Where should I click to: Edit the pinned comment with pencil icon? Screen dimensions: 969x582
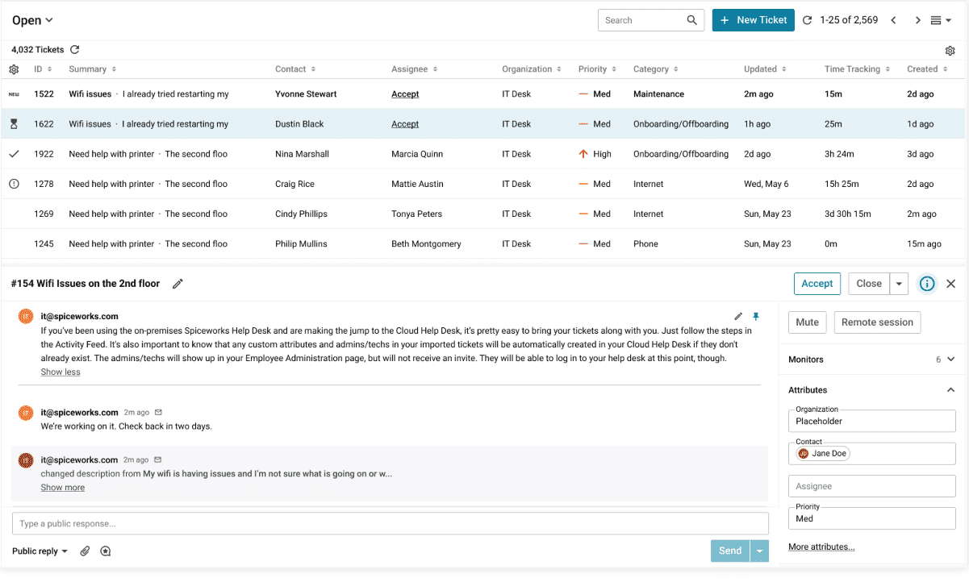pyautogui.click(x=738, y=317)
